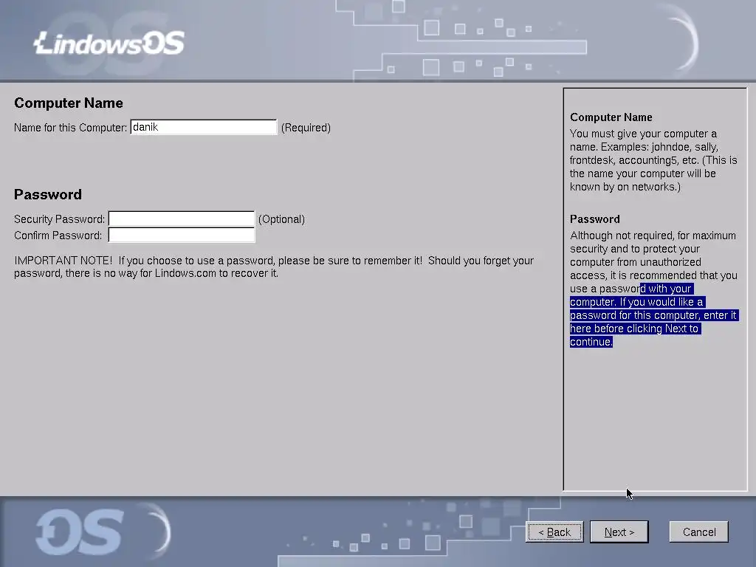Select the Security Password input field
This screenshot has height=567, width=756.
click(182, 219)
